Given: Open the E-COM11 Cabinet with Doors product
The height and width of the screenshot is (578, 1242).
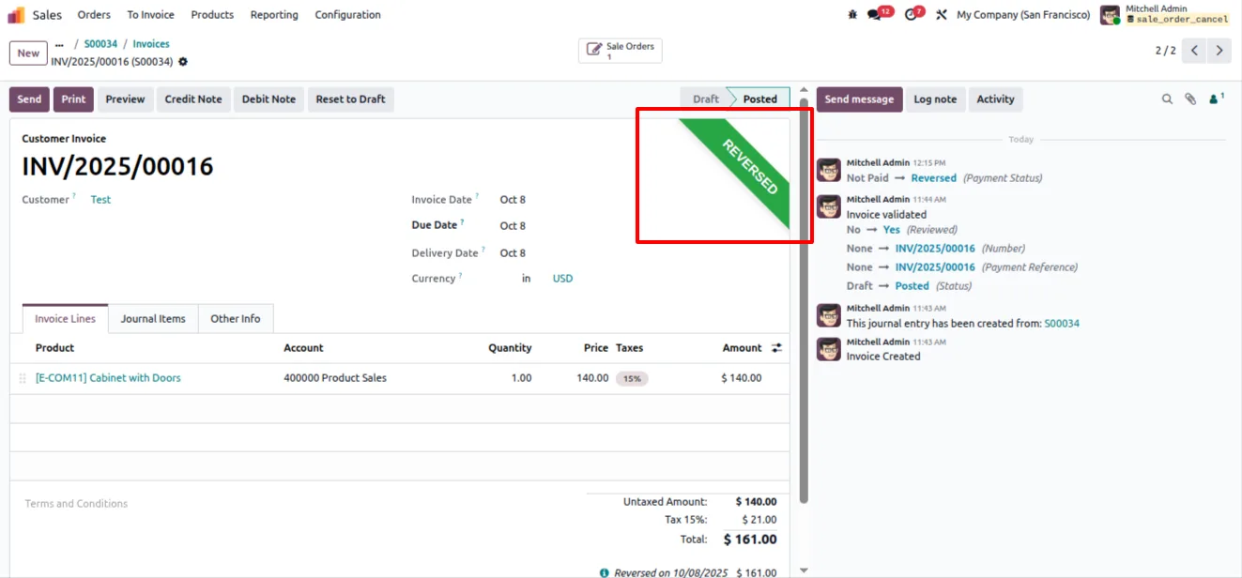Looking at the screenshot, I should pos(108,378).
